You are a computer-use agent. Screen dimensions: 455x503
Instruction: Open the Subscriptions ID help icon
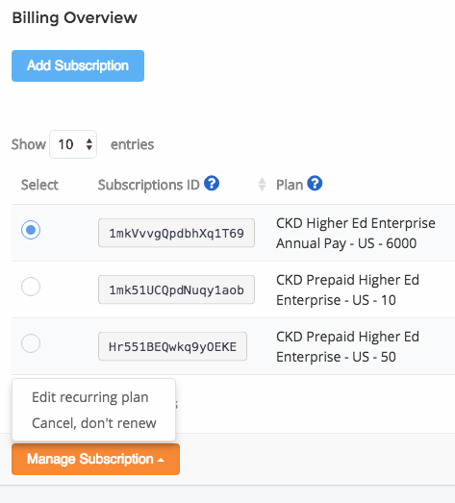[212, 184]
